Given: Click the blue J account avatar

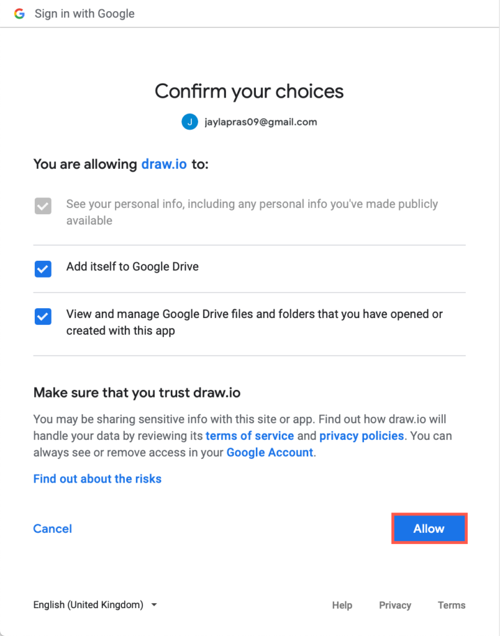Looking at the screenshot, I should (189, 122).
